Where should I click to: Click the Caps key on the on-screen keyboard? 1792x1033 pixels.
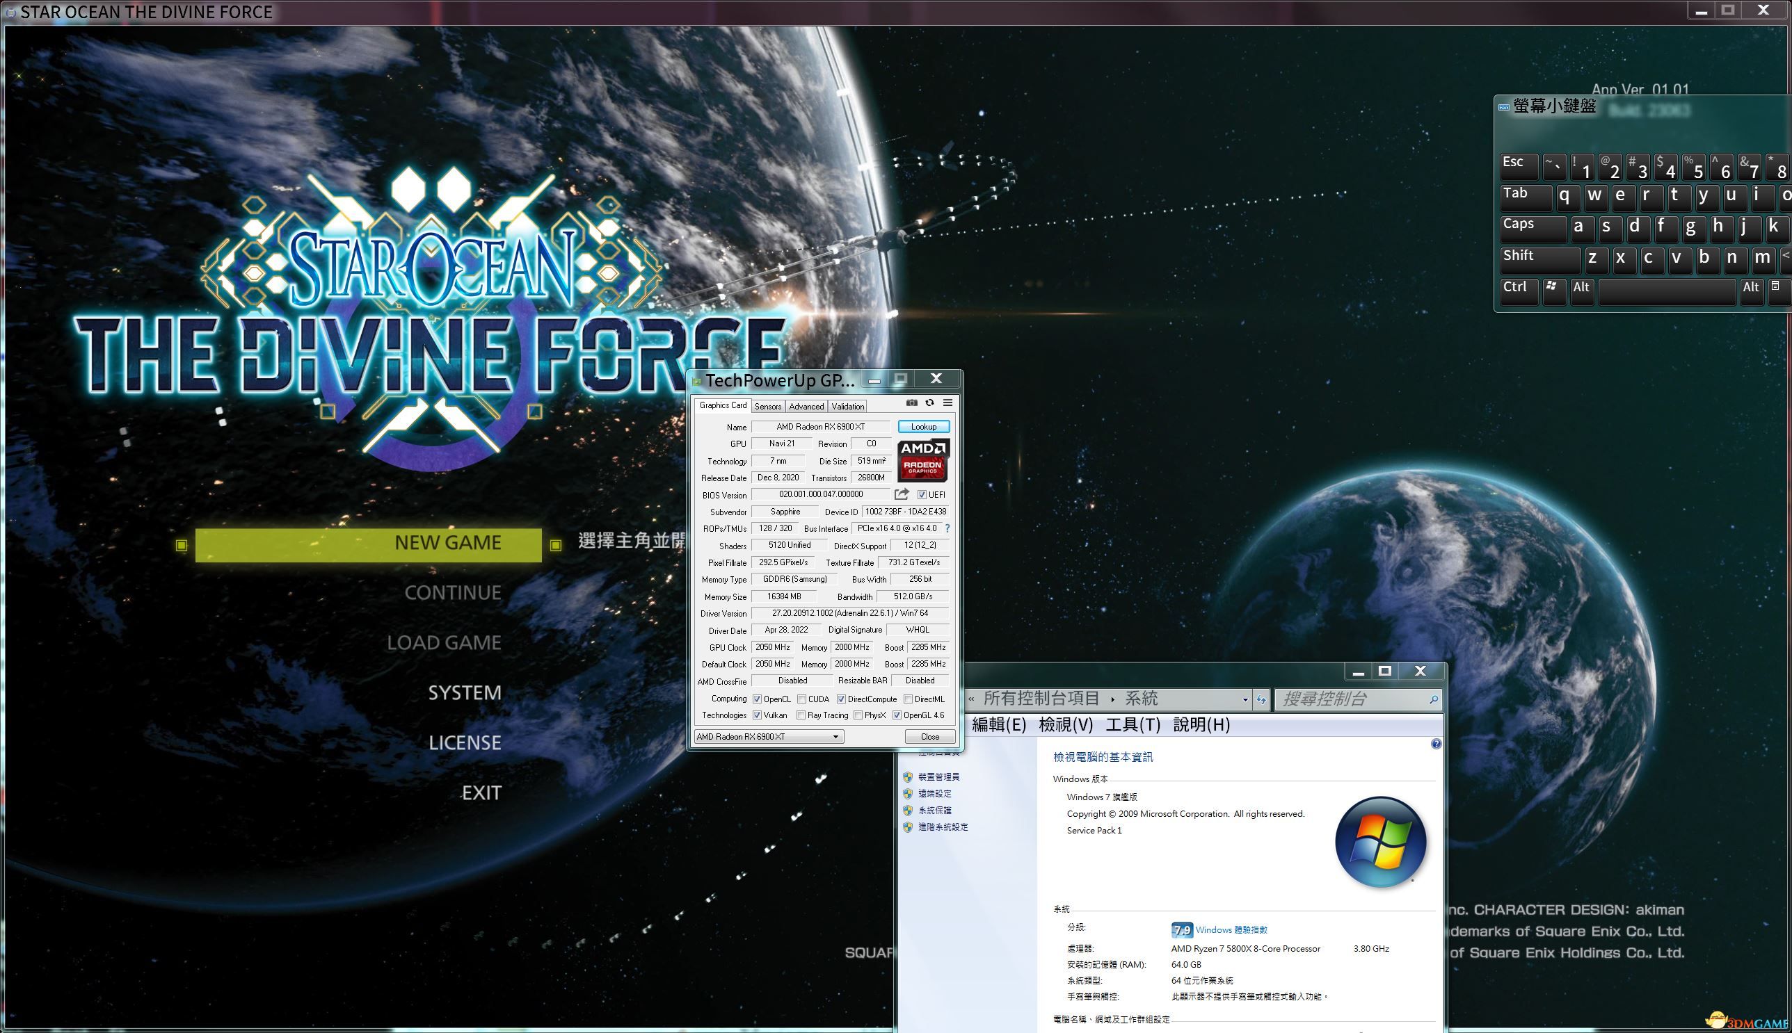point(1533,229)
